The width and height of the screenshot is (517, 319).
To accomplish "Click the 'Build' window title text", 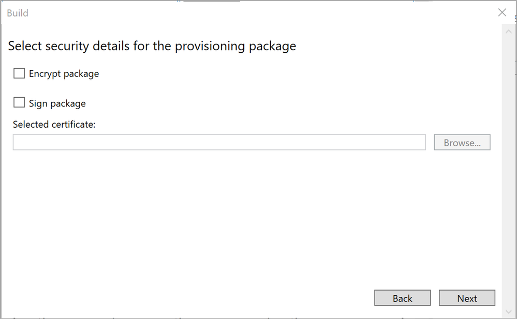I will (x=18, y=13).
